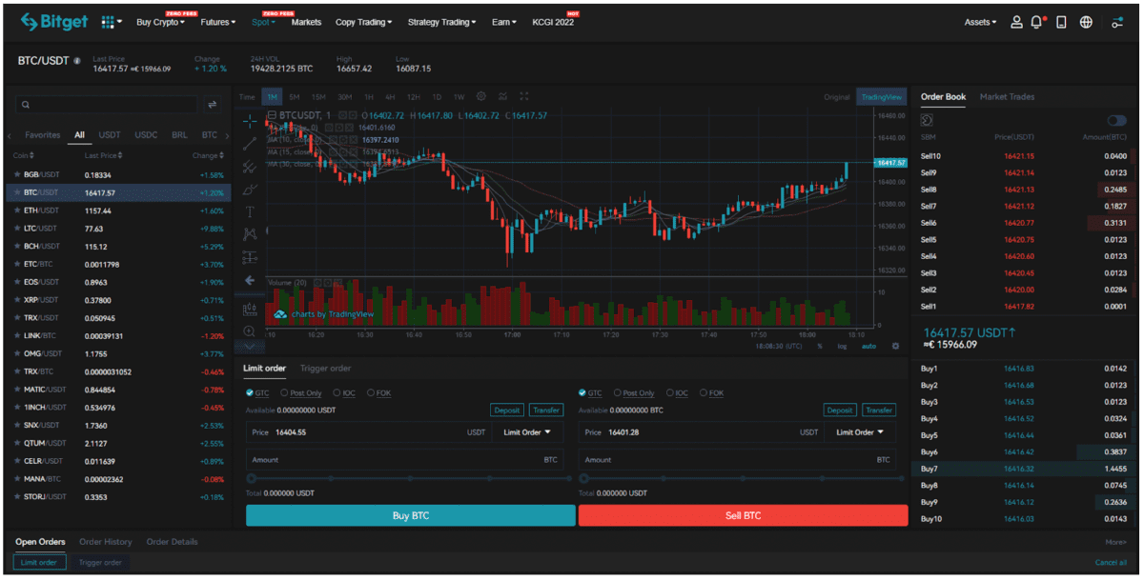Select Post Only in buy panel
This screenshot has width=1144, height=581.
pyautogui.click(x=301, y=393)
